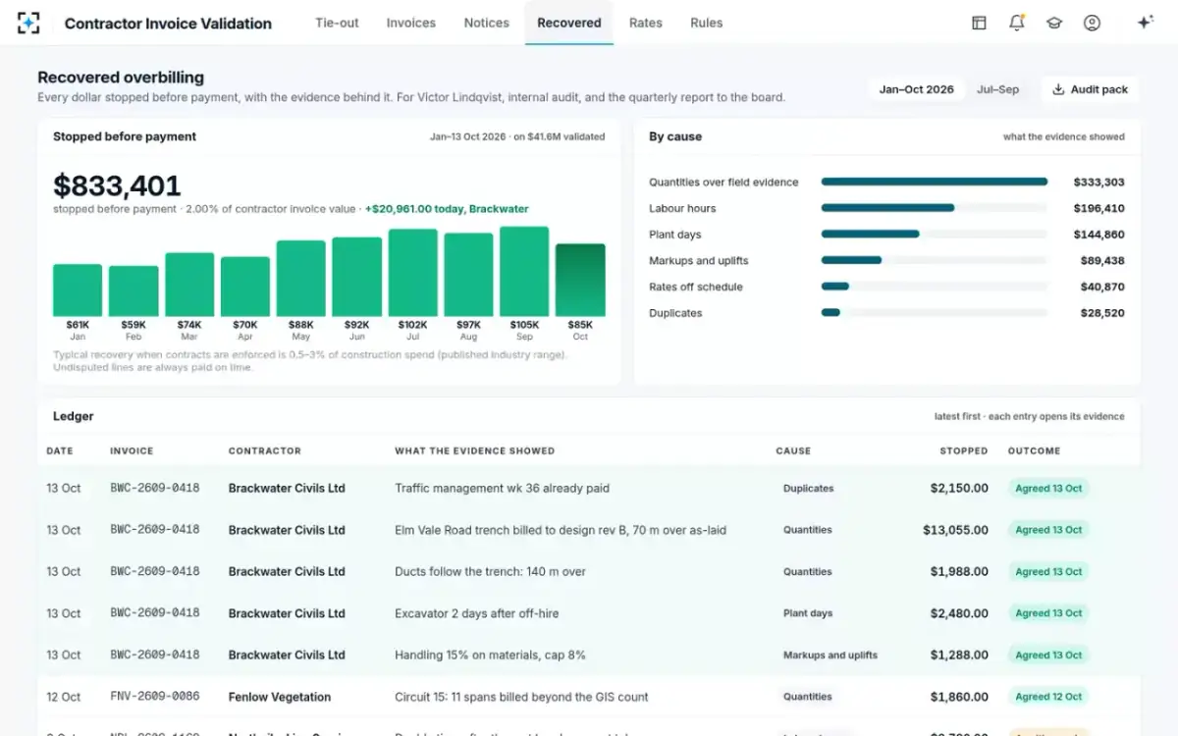
Task: Click the $13,055.00 stopped amount
Action: tap(955, 530)
